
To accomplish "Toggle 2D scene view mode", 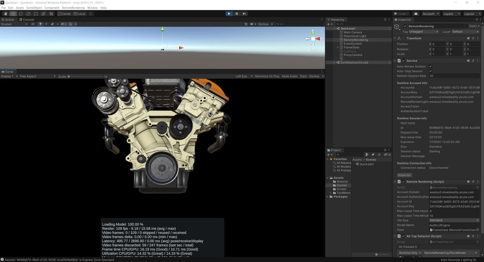I will 33,24.
